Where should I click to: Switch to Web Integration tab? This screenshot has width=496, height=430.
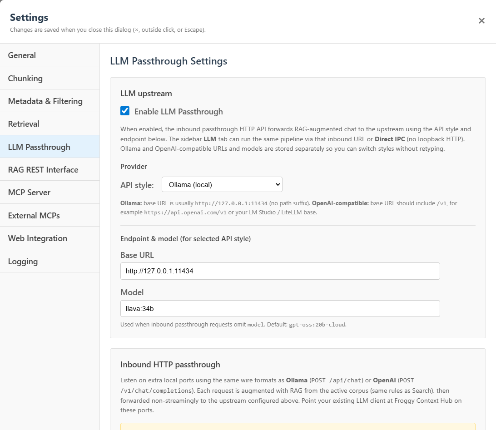point(50,238)
